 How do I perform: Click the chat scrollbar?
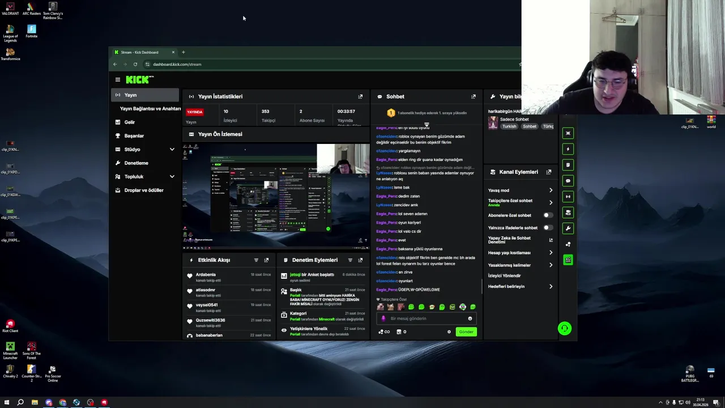[x=482, y=286]
